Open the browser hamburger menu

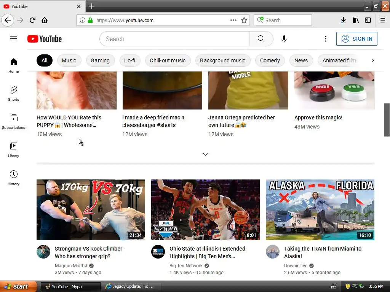pyautogui.click(x=383, y=20)
